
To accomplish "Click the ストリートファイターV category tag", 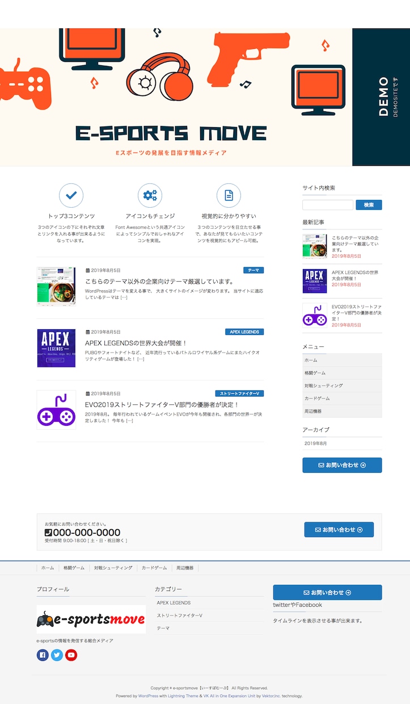I will click(239, 393).
